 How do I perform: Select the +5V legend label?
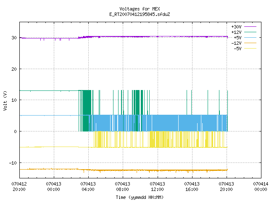237,38
